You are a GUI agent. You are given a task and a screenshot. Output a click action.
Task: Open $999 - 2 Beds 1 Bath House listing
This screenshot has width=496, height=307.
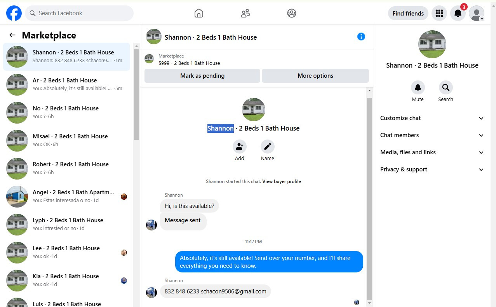point(189,63)
